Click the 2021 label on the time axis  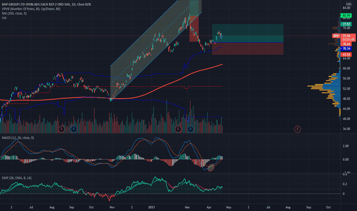(151, 207)
